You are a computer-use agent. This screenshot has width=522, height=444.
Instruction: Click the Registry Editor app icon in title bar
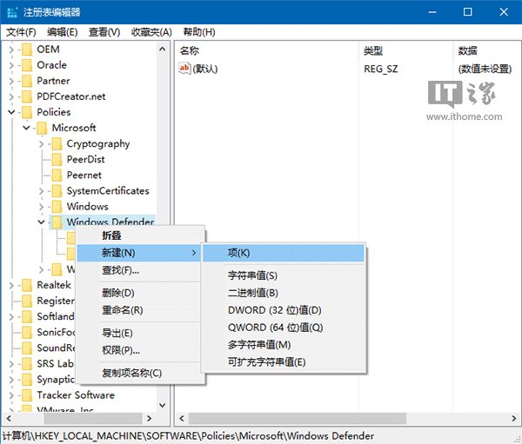tap(11, 12)
